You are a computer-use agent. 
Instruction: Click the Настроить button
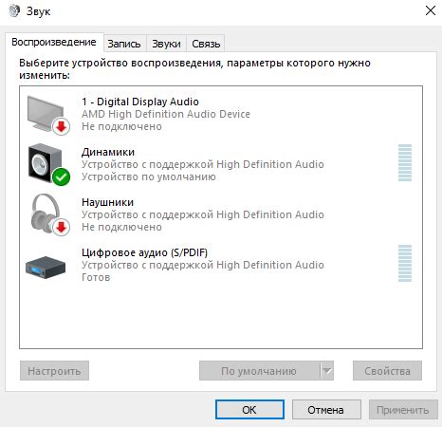pos(54,370)
